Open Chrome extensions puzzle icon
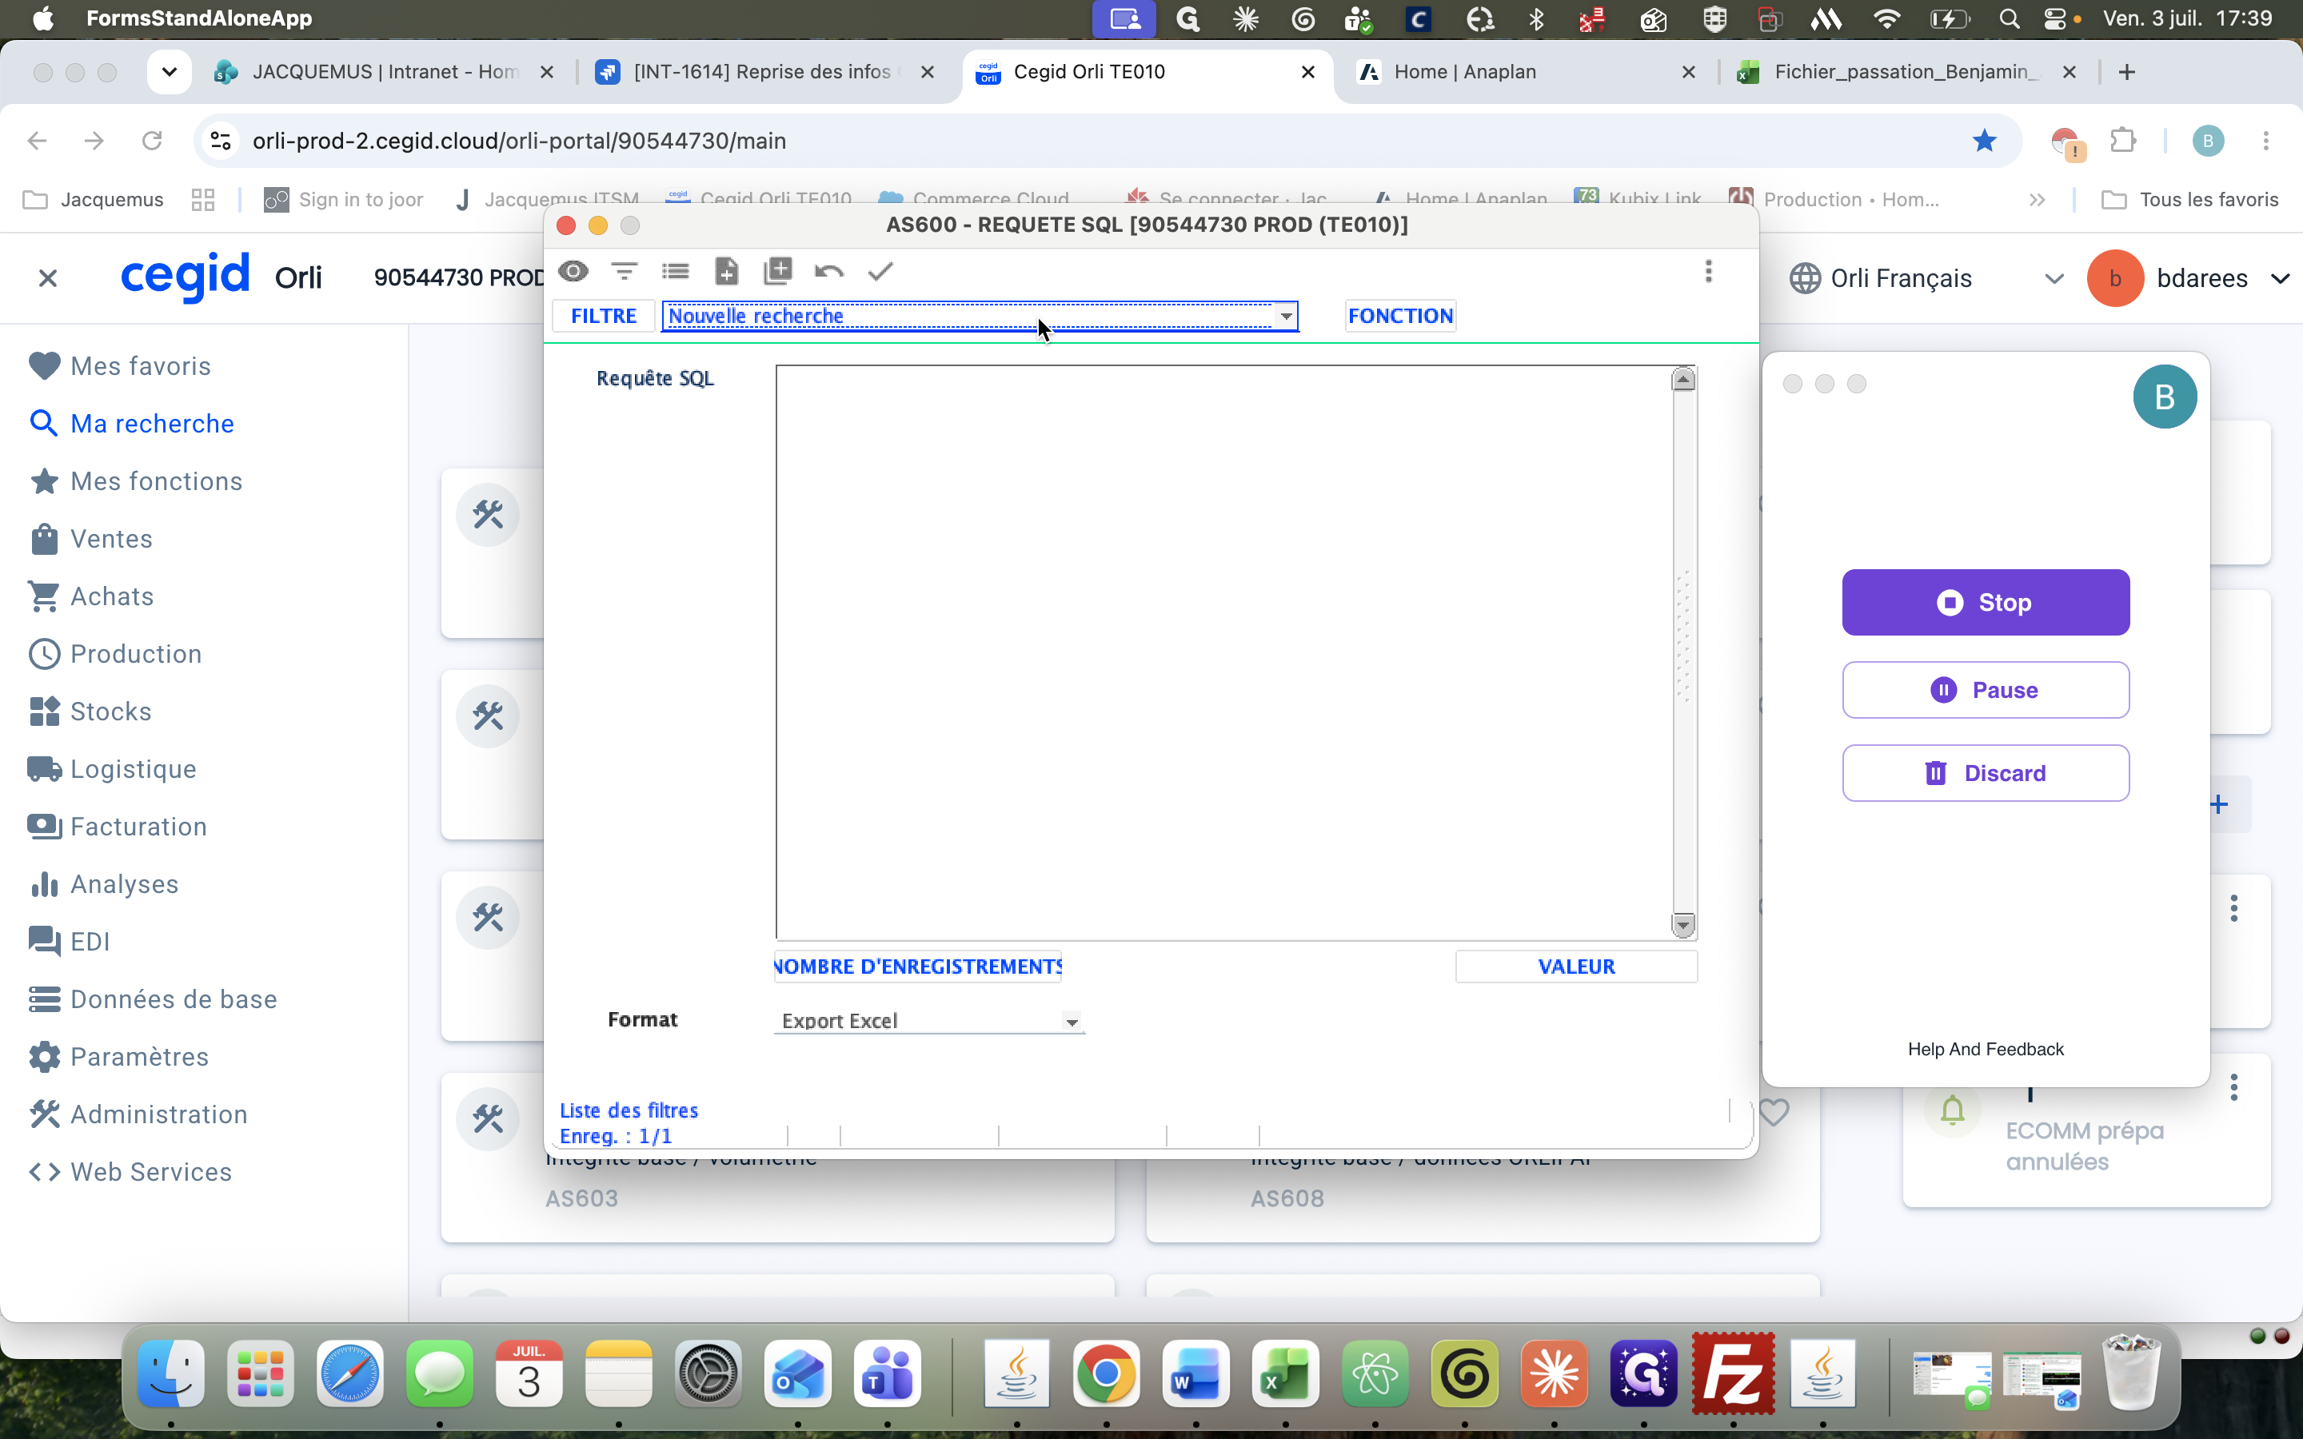Screen dimensions: 2303x1439 (2122, 141)
